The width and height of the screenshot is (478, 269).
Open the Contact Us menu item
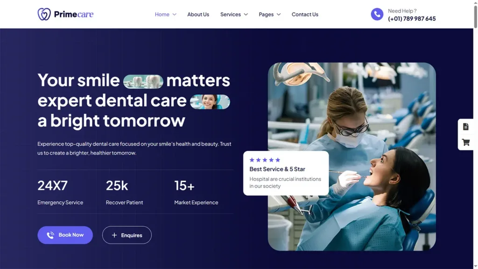[305, 14]
